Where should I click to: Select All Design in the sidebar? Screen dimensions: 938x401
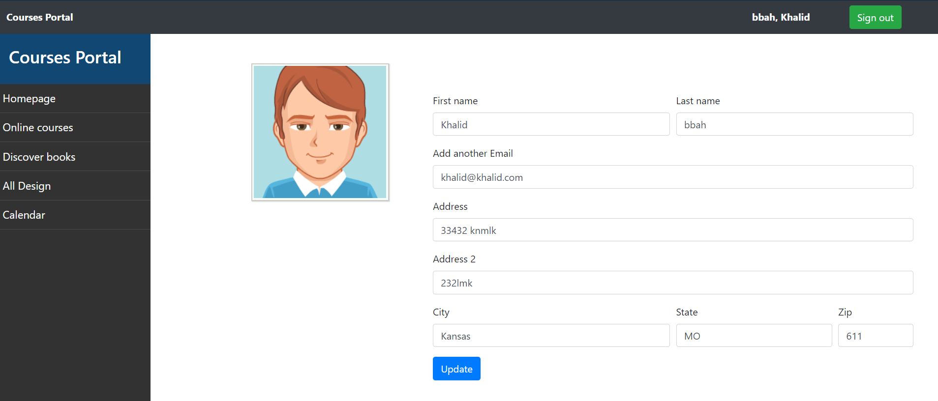pos(75,186)
